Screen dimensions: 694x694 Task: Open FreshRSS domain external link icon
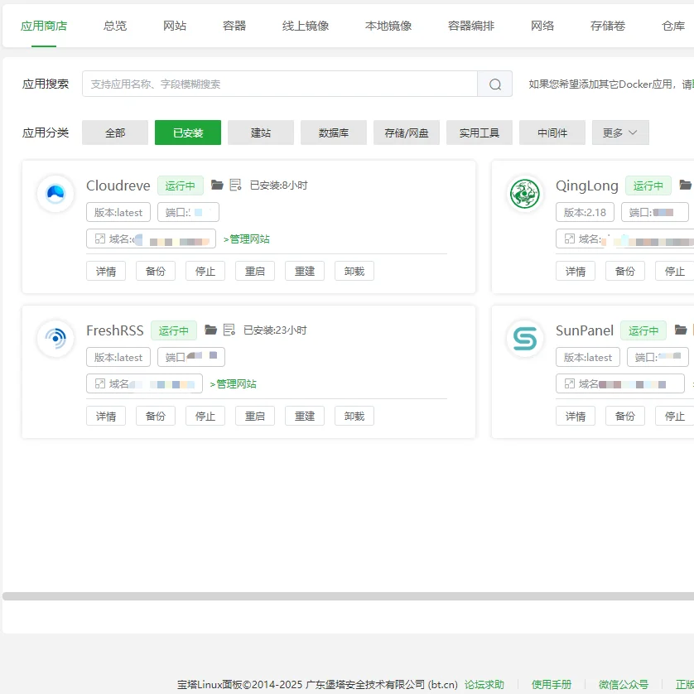100,383
